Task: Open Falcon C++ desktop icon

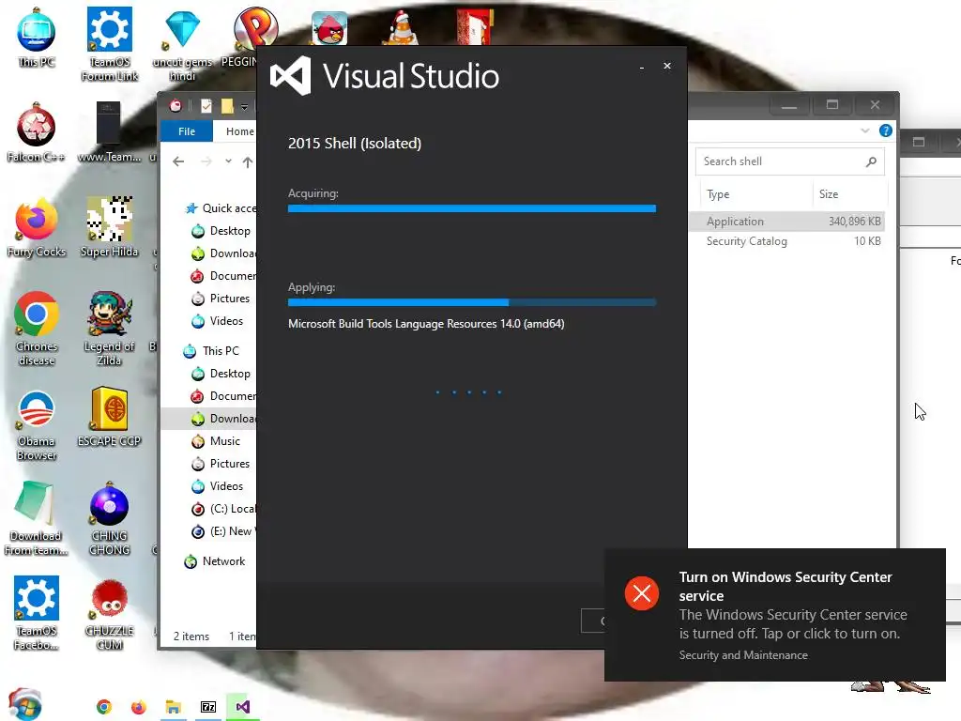Action: coord(37,133)
